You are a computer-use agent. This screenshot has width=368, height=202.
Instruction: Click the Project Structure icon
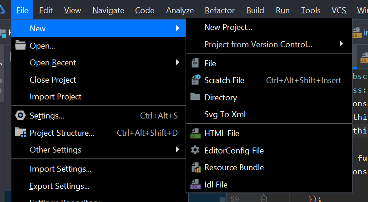(x=20, y=133)
